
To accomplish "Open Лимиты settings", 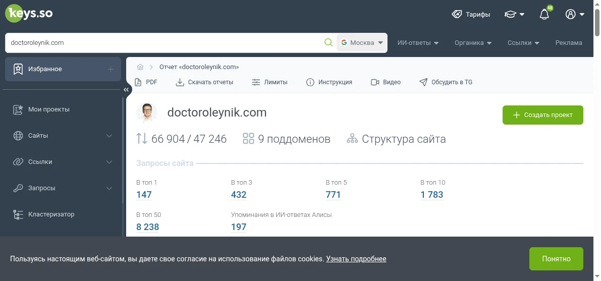I will [269, 82].
